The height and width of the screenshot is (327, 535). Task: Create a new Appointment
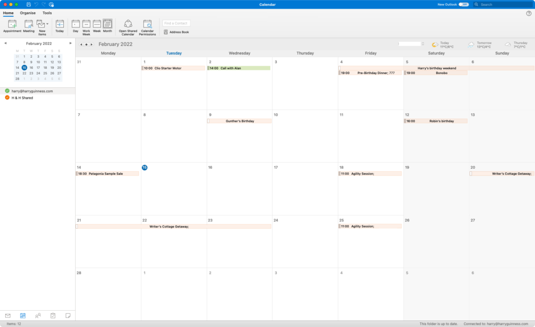coord(12,27)
